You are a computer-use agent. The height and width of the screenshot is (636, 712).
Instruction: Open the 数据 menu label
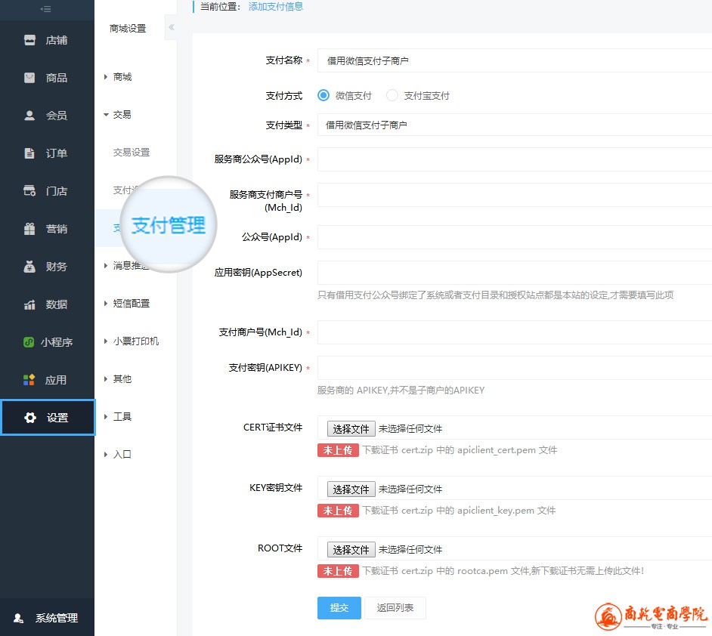[x=56, y=304]
